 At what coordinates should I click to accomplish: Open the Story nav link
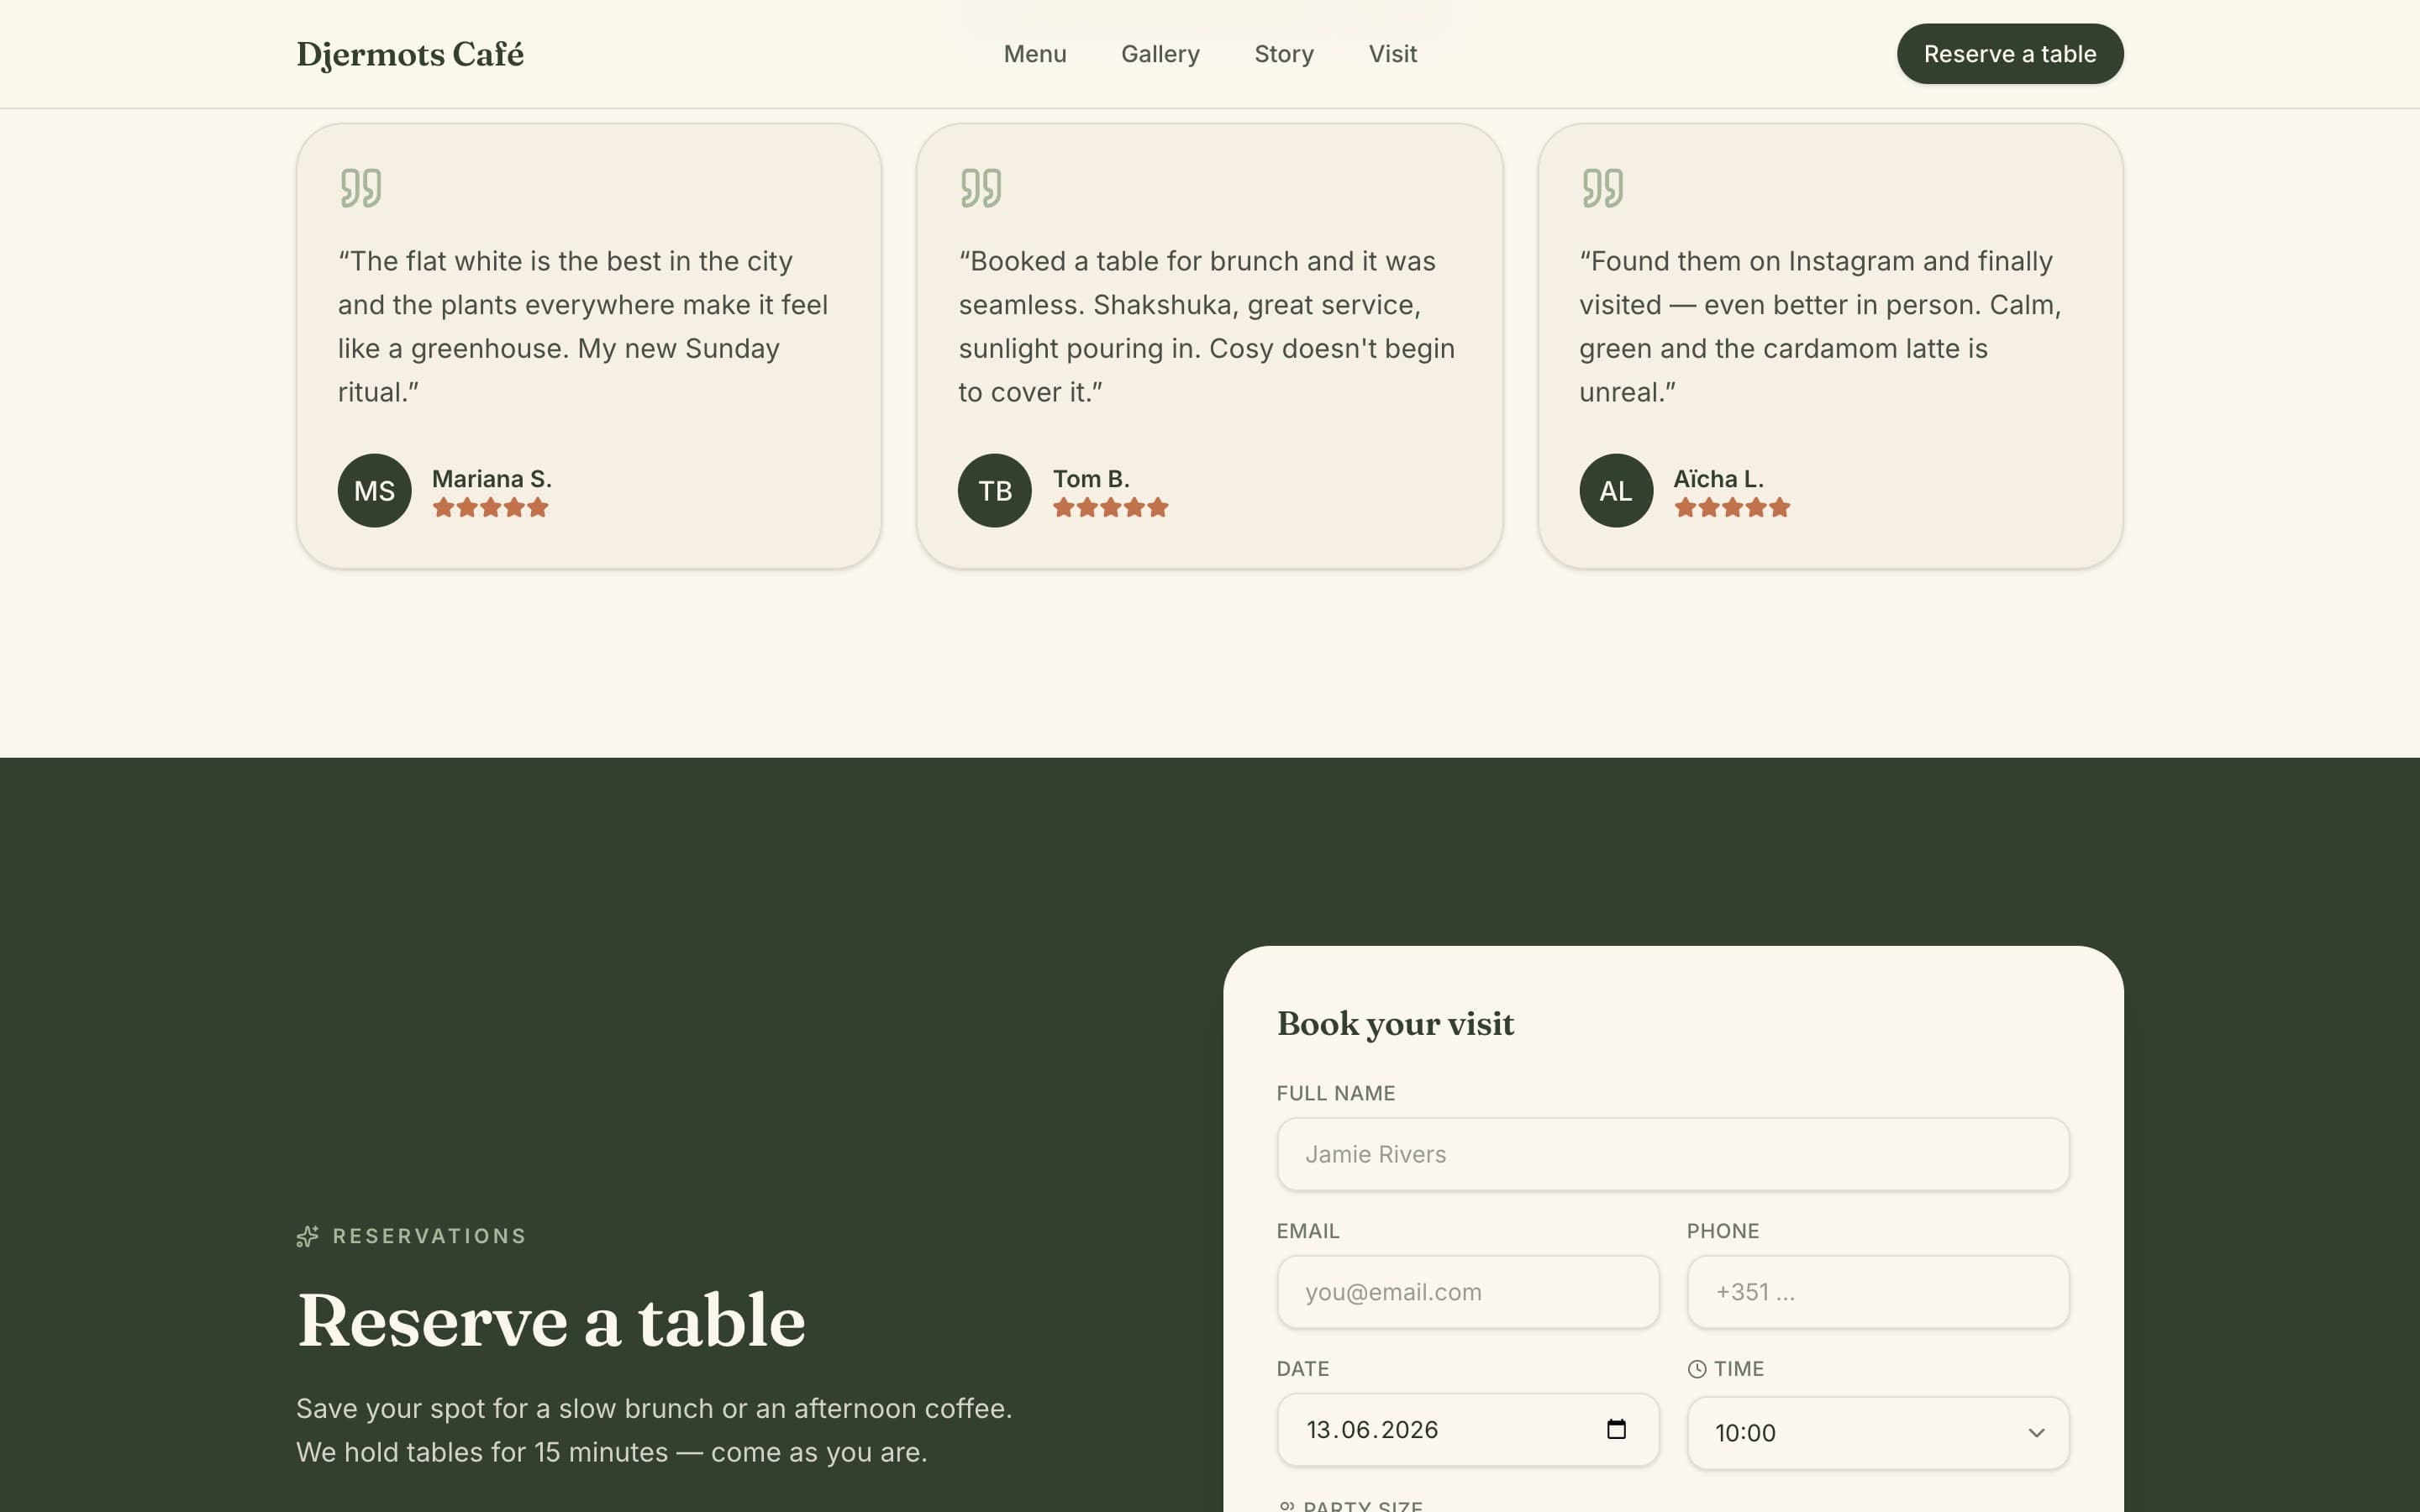tap(1284, 54)
